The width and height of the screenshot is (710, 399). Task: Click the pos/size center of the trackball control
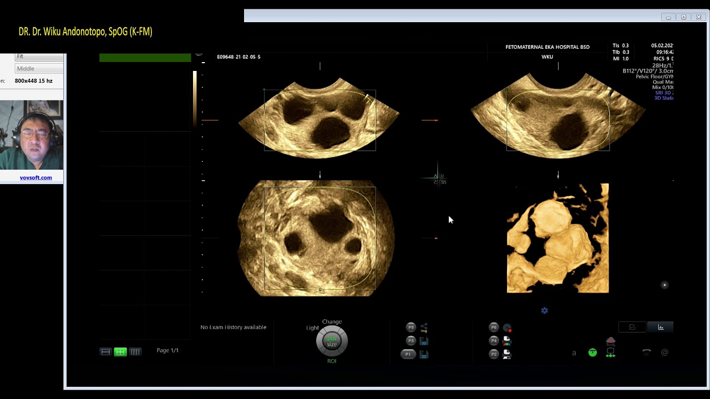pyautogui.click(x=332, y=341)
